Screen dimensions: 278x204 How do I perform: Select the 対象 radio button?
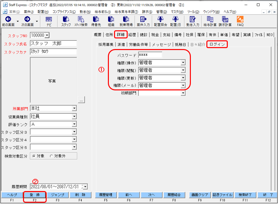(x=34, y=156)
